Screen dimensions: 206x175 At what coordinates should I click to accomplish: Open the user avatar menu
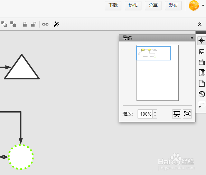pos(194,6)
